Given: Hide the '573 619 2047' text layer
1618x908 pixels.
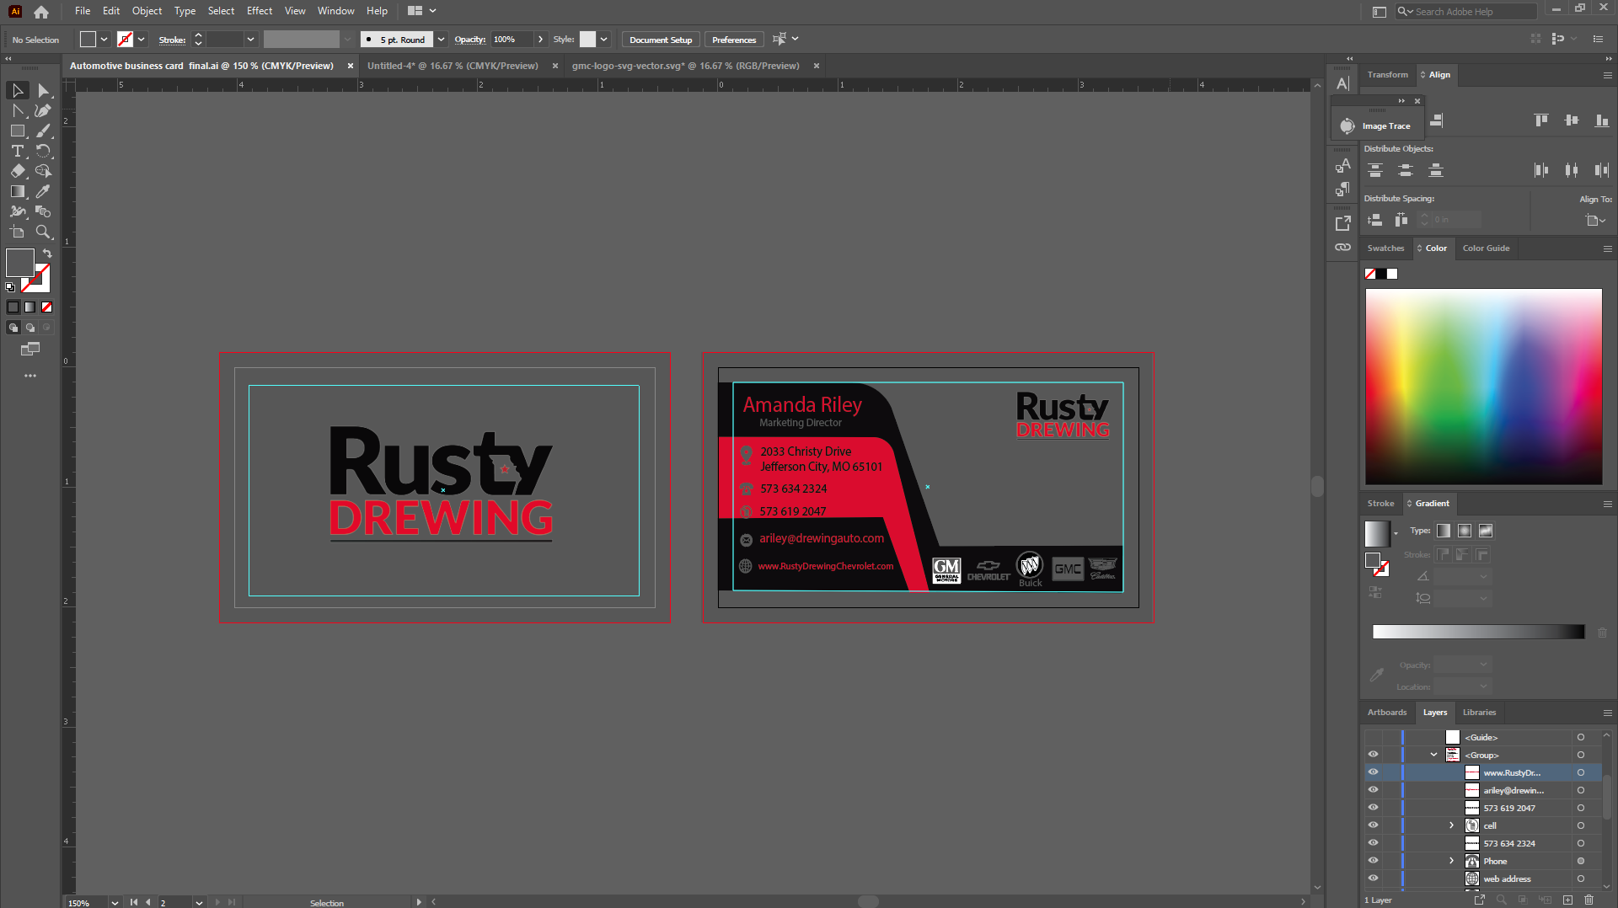Looking at the screenshot, I should point(1373,808).
